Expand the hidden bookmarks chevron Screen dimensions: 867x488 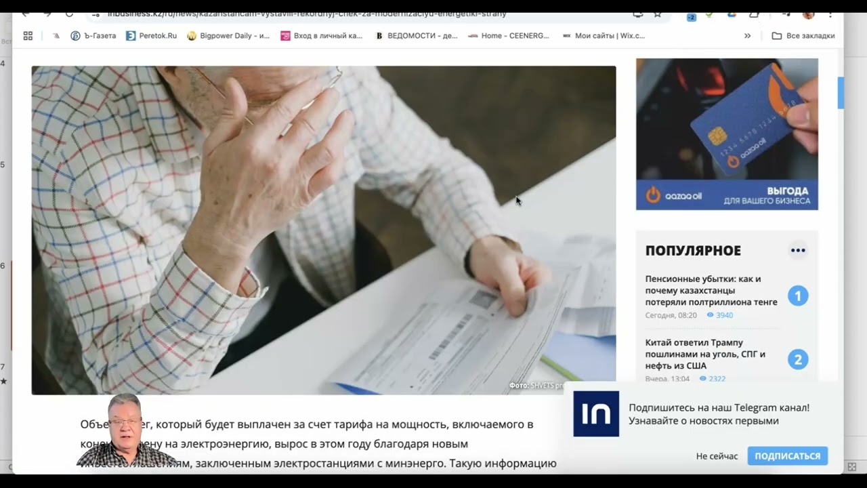pyautogui.click(x=747, y=36)
